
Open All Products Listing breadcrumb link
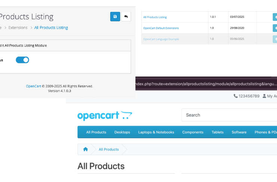(x=51, y=28)
